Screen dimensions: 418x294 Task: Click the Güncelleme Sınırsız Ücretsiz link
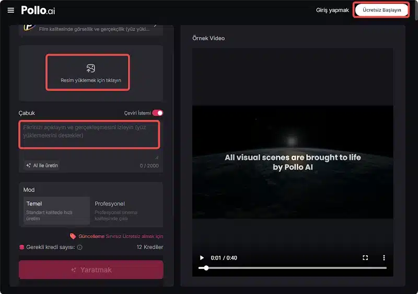tap(121, 236)
